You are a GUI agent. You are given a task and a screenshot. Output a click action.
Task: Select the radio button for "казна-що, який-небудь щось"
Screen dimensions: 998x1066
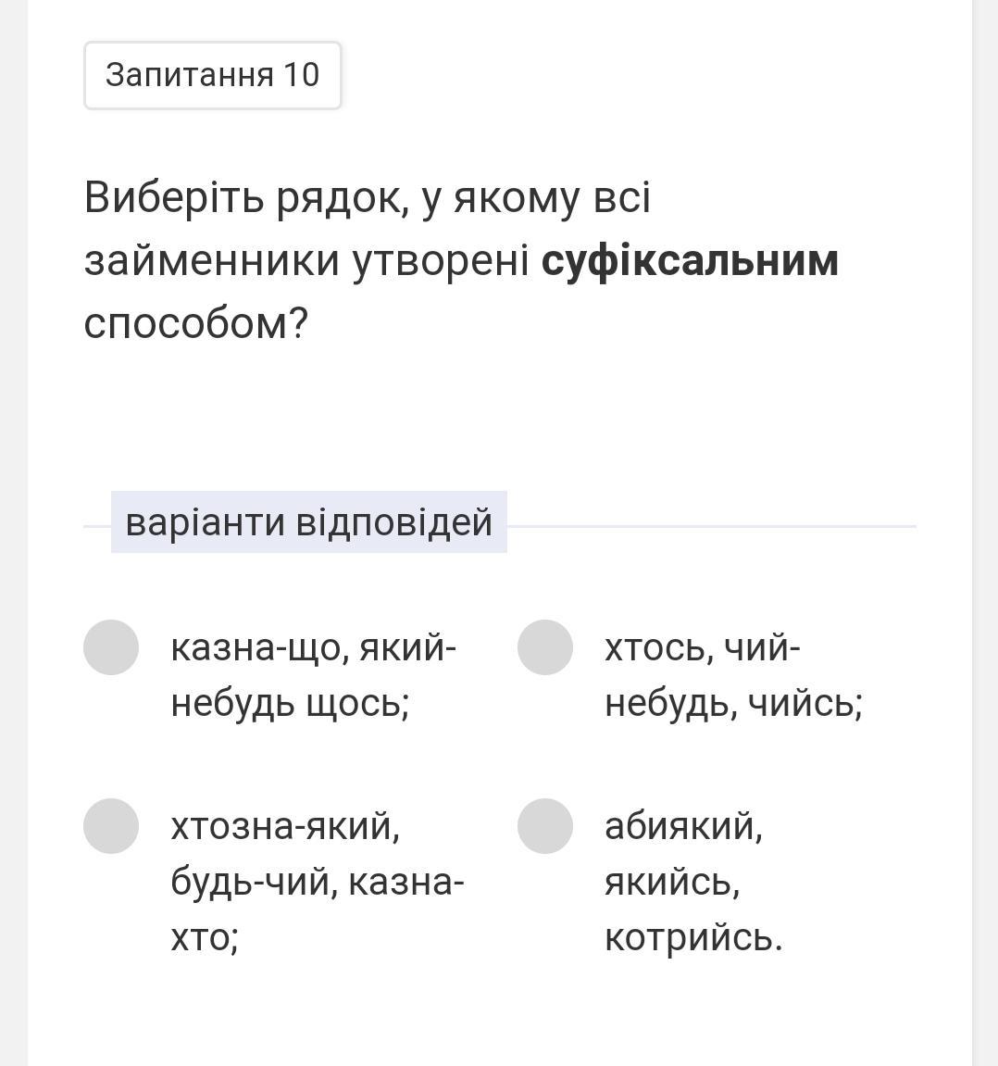(x=111, y=647)
